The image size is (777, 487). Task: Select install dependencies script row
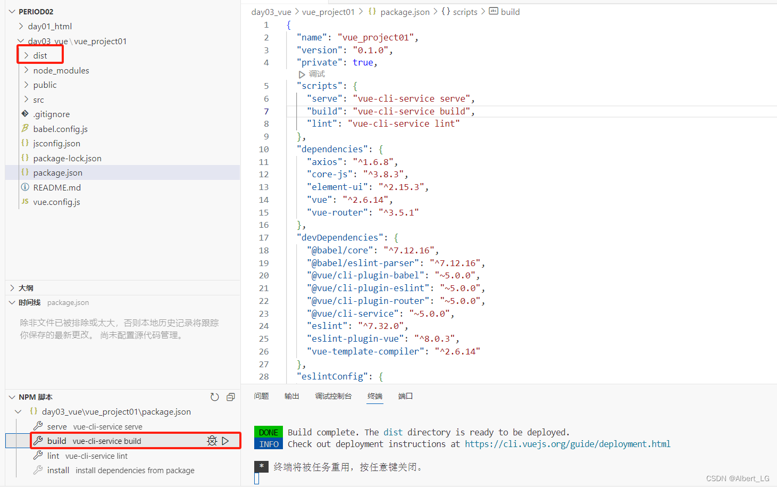123,470
